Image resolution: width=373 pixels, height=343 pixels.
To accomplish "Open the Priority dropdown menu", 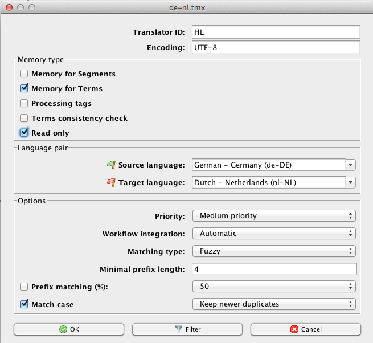I will [x=274, y=216].
